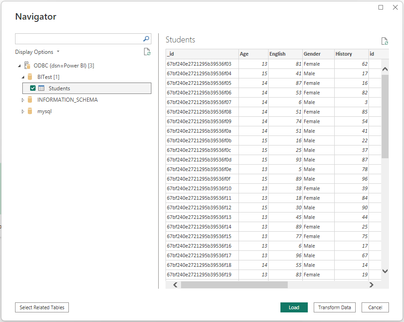The height and width of the screenshot is (322, 404).
Task: Uncheck the Students table checkbox
Action: pyautogui.click(x=33, y=88)
